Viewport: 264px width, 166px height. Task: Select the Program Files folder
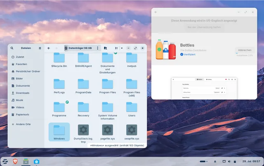107,86
